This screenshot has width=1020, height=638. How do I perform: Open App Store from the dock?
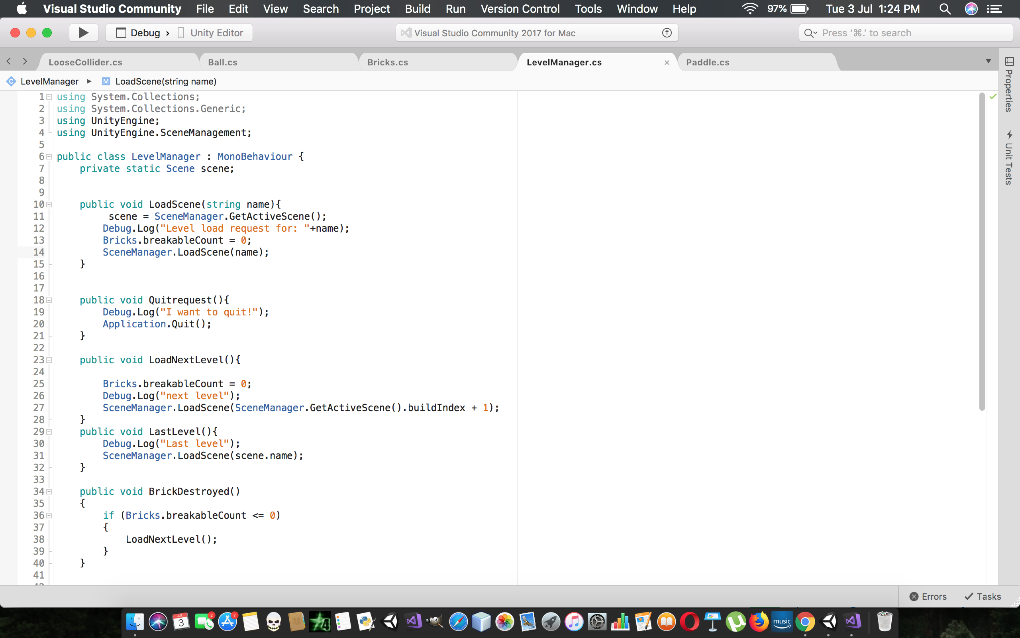pos(228,622)
